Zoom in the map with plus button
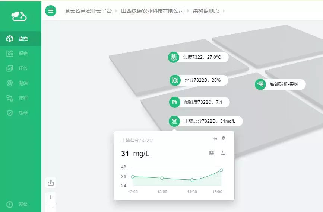323x212 pixels. coord(51,197)
